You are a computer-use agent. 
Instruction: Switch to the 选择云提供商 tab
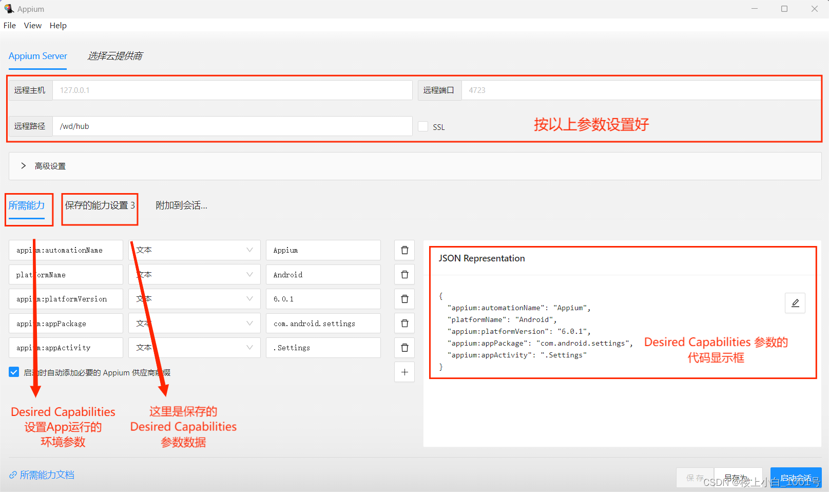[115, 56]
